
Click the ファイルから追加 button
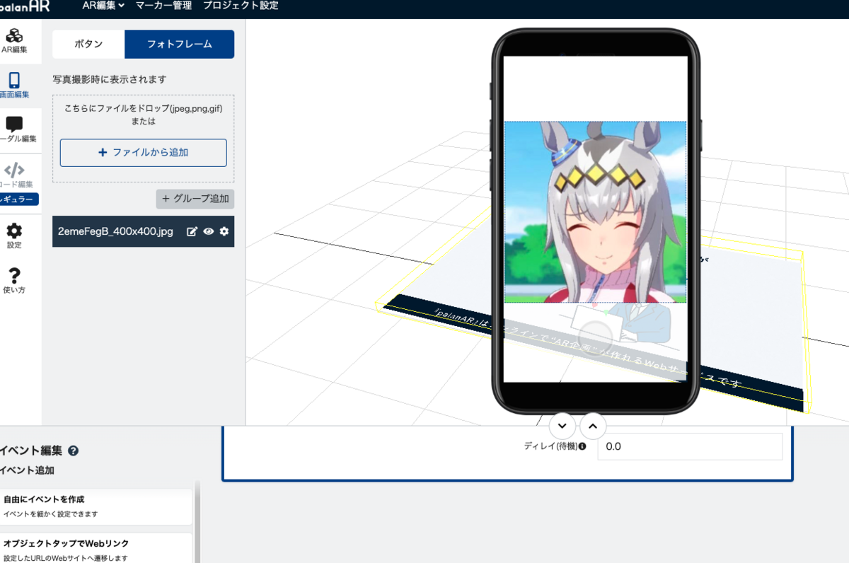pos(144,153)
